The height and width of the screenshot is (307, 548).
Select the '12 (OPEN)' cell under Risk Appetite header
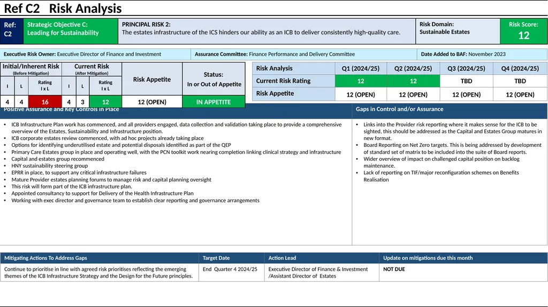coord(151,102)
